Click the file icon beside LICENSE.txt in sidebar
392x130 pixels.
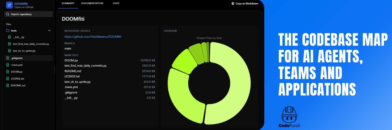coord(8,79)
